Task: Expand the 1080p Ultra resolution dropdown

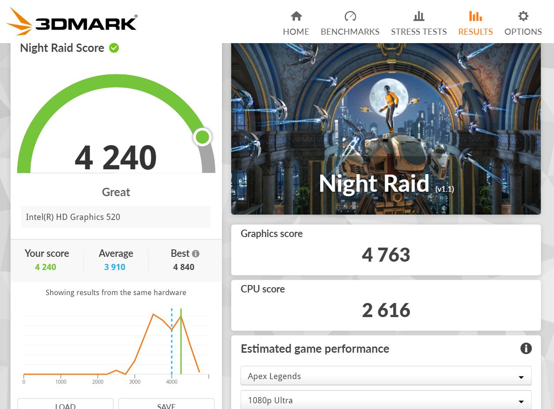Action: tap(386, 400)
